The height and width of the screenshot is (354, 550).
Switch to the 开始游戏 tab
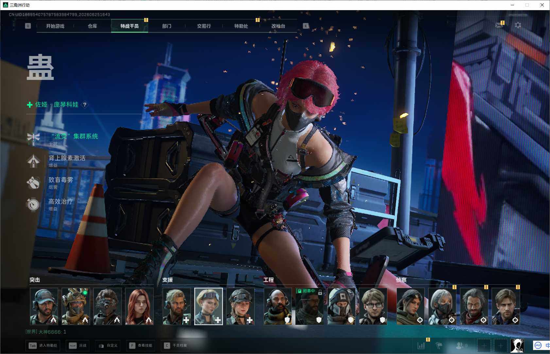pyautogui.click(x=55, y=26)
